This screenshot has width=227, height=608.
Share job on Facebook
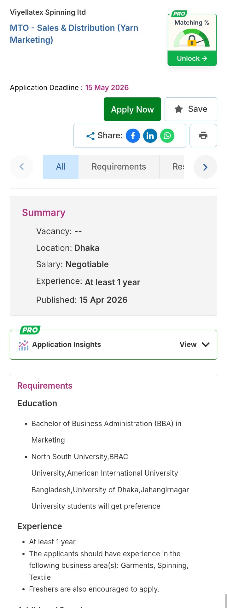pos(133,136)
